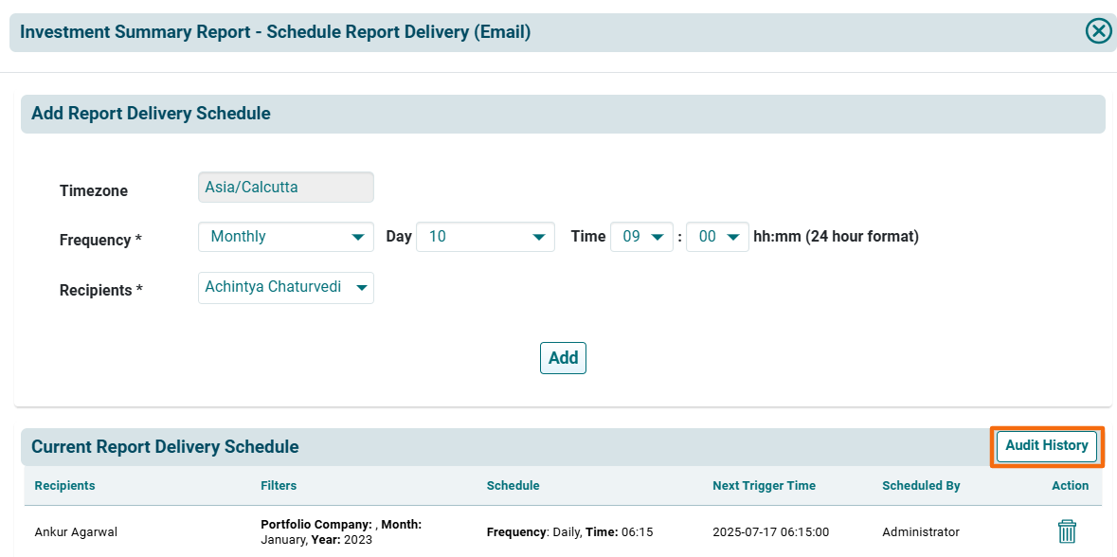This screenshot has width=1117, height=557.
Task: Click the 2025-07-17 06:15:00 trigger time cell
Action: pos(770,532)
